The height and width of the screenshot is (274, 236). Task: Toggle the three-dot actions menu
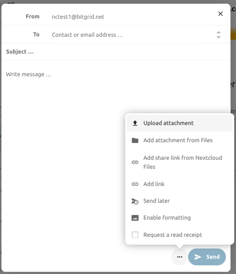pos(180,257)
